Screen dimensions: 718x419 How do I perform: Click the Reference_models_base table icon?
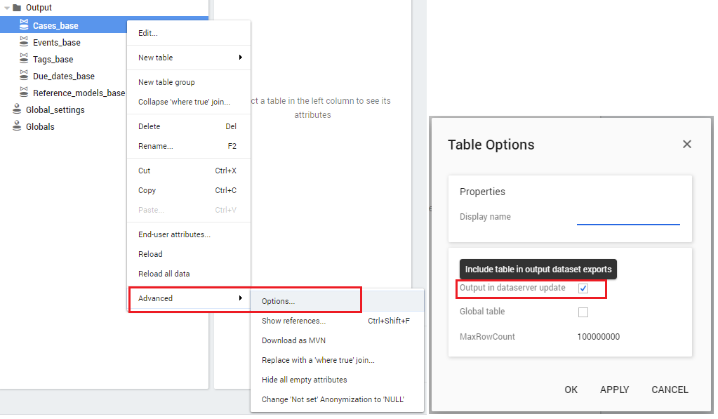[24, 93]
